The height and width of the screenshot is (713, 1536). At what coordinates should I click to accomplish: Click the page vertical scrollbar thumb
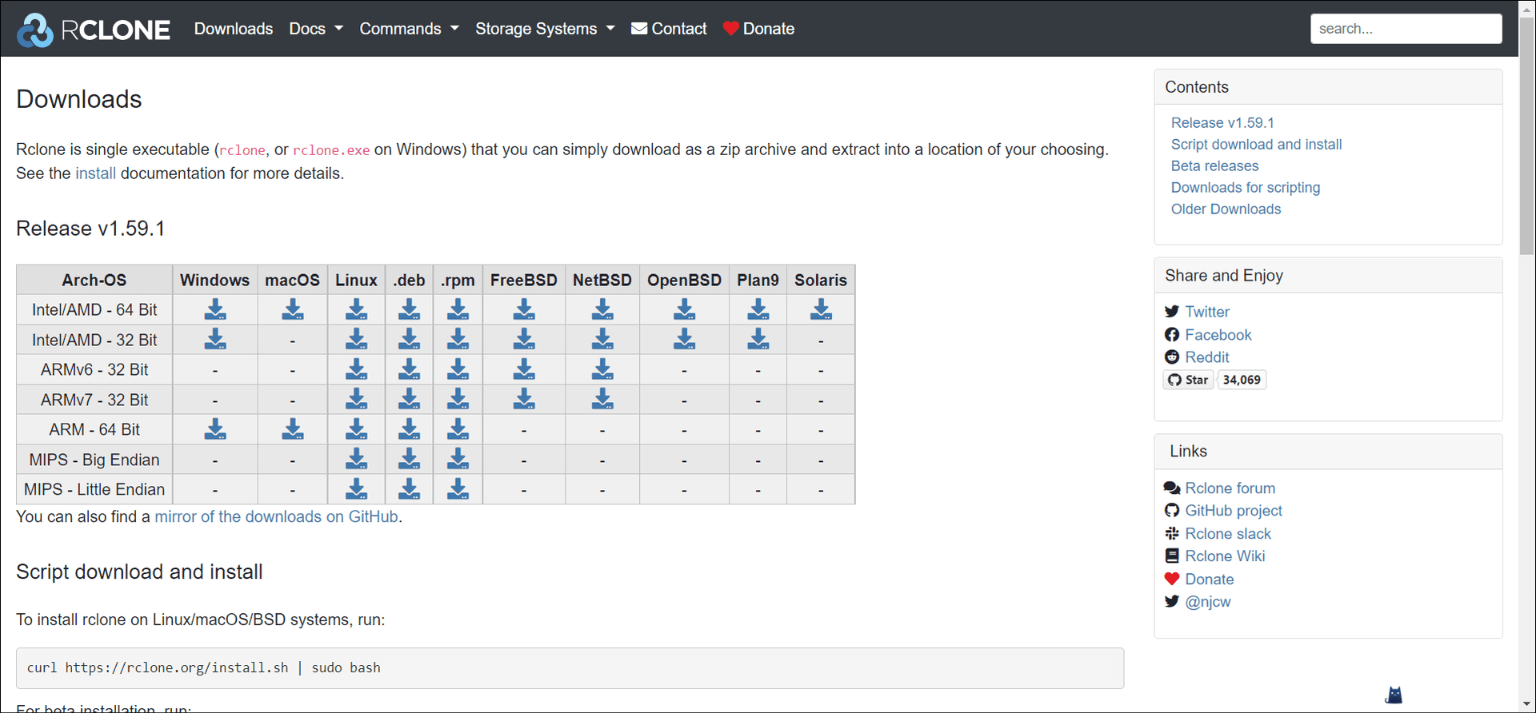1527,136
